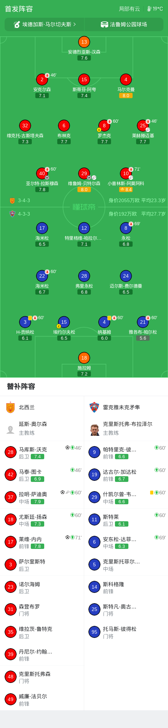Tap player 10 小普林斯-阿莫阿科 jersey circle
The height and width of the screenshot is (728, 168).
click(x=126, y=173)
